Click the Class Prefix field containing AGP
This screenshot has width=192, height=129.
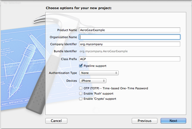[130, 59]
